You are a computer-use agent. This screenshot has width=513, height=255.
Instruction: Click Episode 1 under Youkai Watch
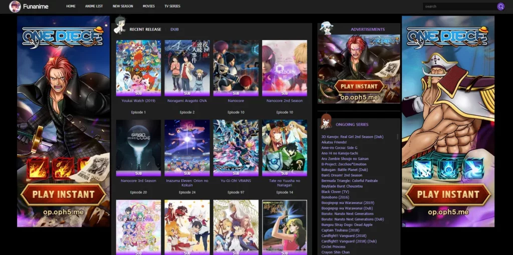click(x=138, y=112)
